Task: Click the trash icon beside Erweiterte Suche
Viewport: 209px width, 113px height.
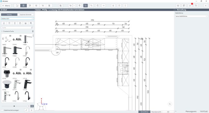Action: (x=33, y=31)
